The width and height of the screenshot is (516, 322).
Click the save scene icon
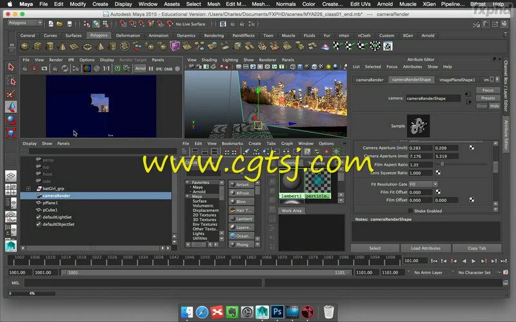[x=70, y=24]
